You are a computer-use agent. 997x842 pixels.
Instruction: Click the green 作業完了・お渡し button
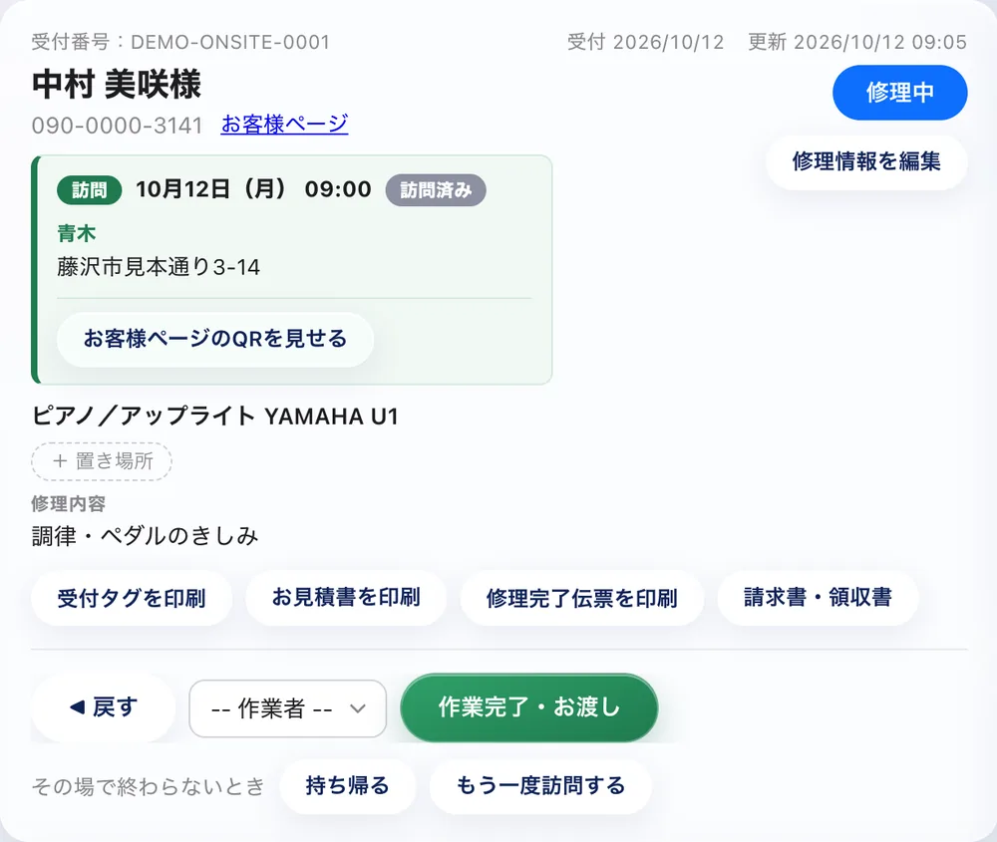529,707
